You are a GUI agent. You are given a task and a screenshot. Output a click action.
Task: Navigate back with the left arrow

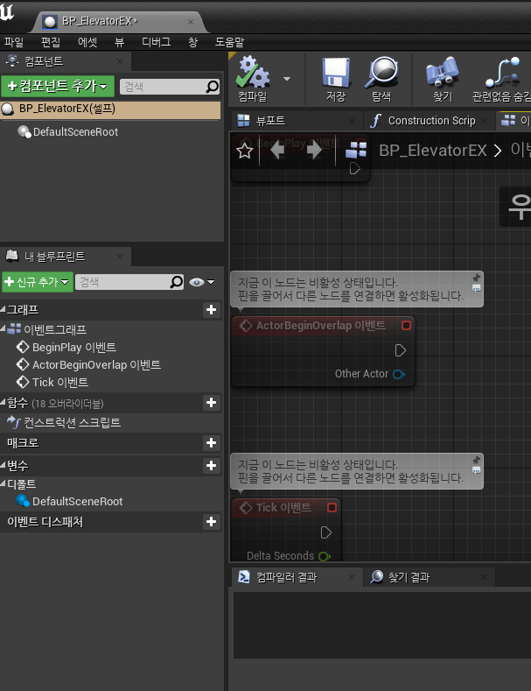277,151
